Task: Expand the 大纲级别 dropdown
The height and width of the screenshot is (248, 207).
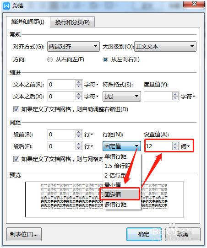Action: [165, 47]
